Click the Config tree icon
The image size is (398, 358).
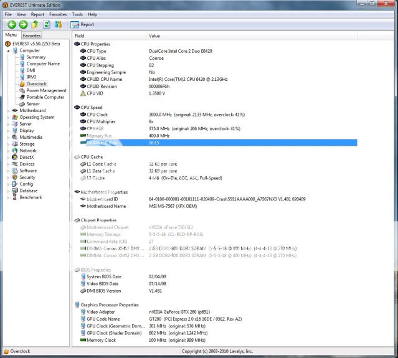click(15, 184)
